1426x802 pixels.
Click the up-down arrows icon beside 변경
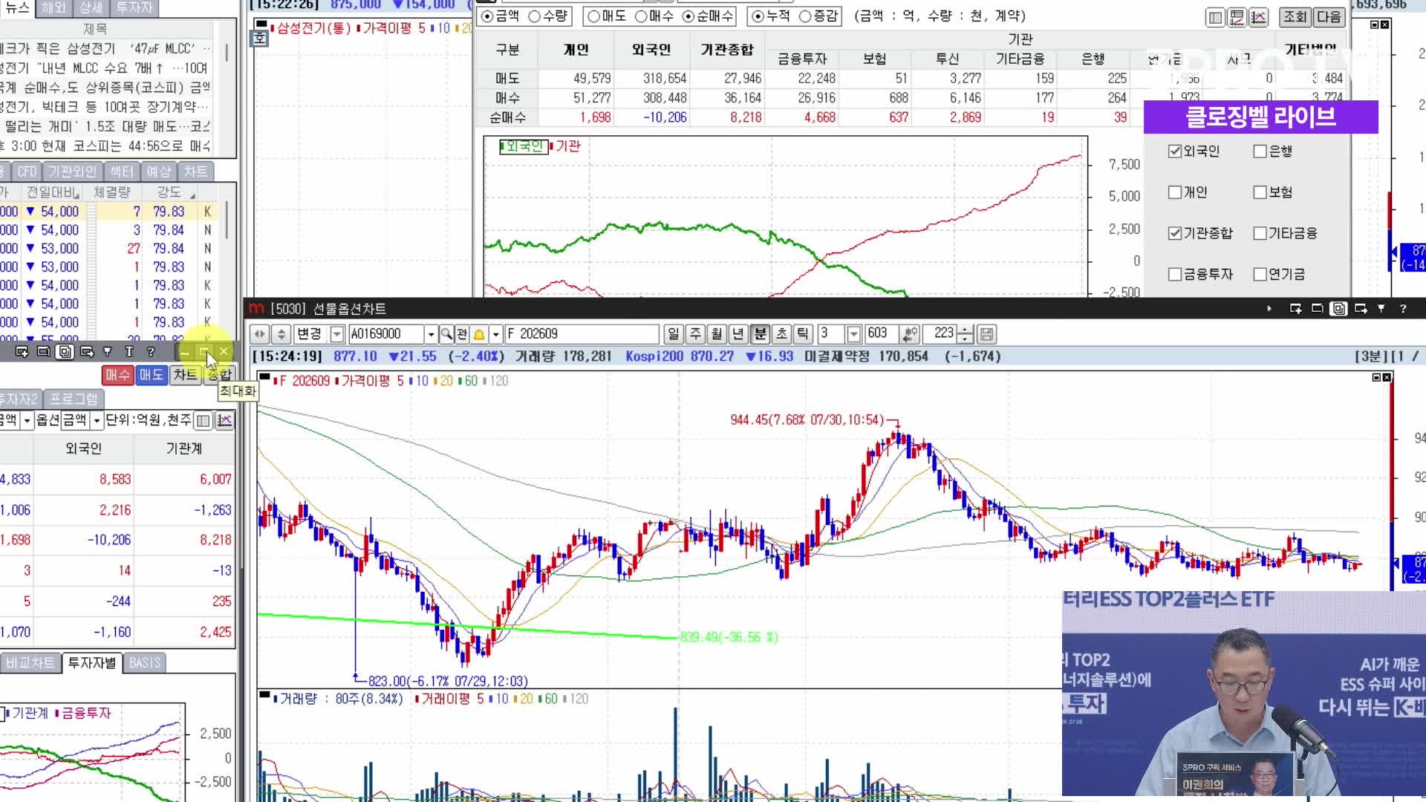pyautogui.click(x=281, y=334)
